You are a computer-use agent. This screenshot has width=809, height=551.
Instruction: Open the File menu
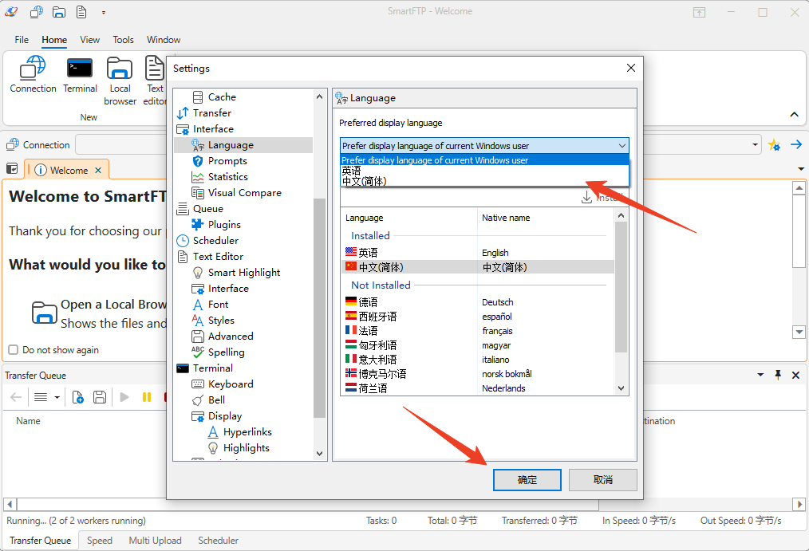click(22, 40)
